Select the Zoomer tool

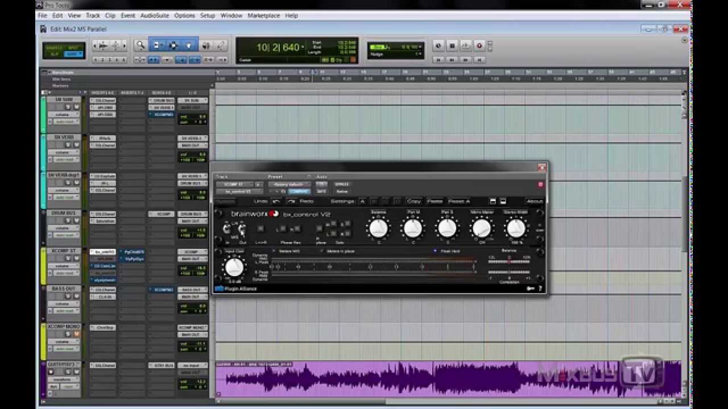pos(140,45)
